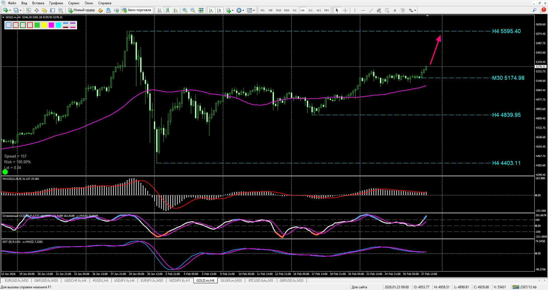
Task: Open the Terminal panel
Action: click(53, 10)
